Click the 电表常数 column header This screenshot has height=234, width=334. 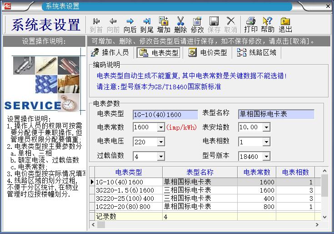tap(257, 172)
